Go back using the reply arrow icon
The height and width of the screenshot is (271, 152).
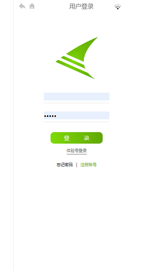22,6
